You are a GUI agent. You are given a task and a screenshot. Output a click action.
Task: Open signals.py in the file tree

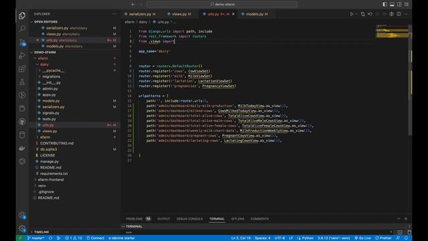point(51,113)
